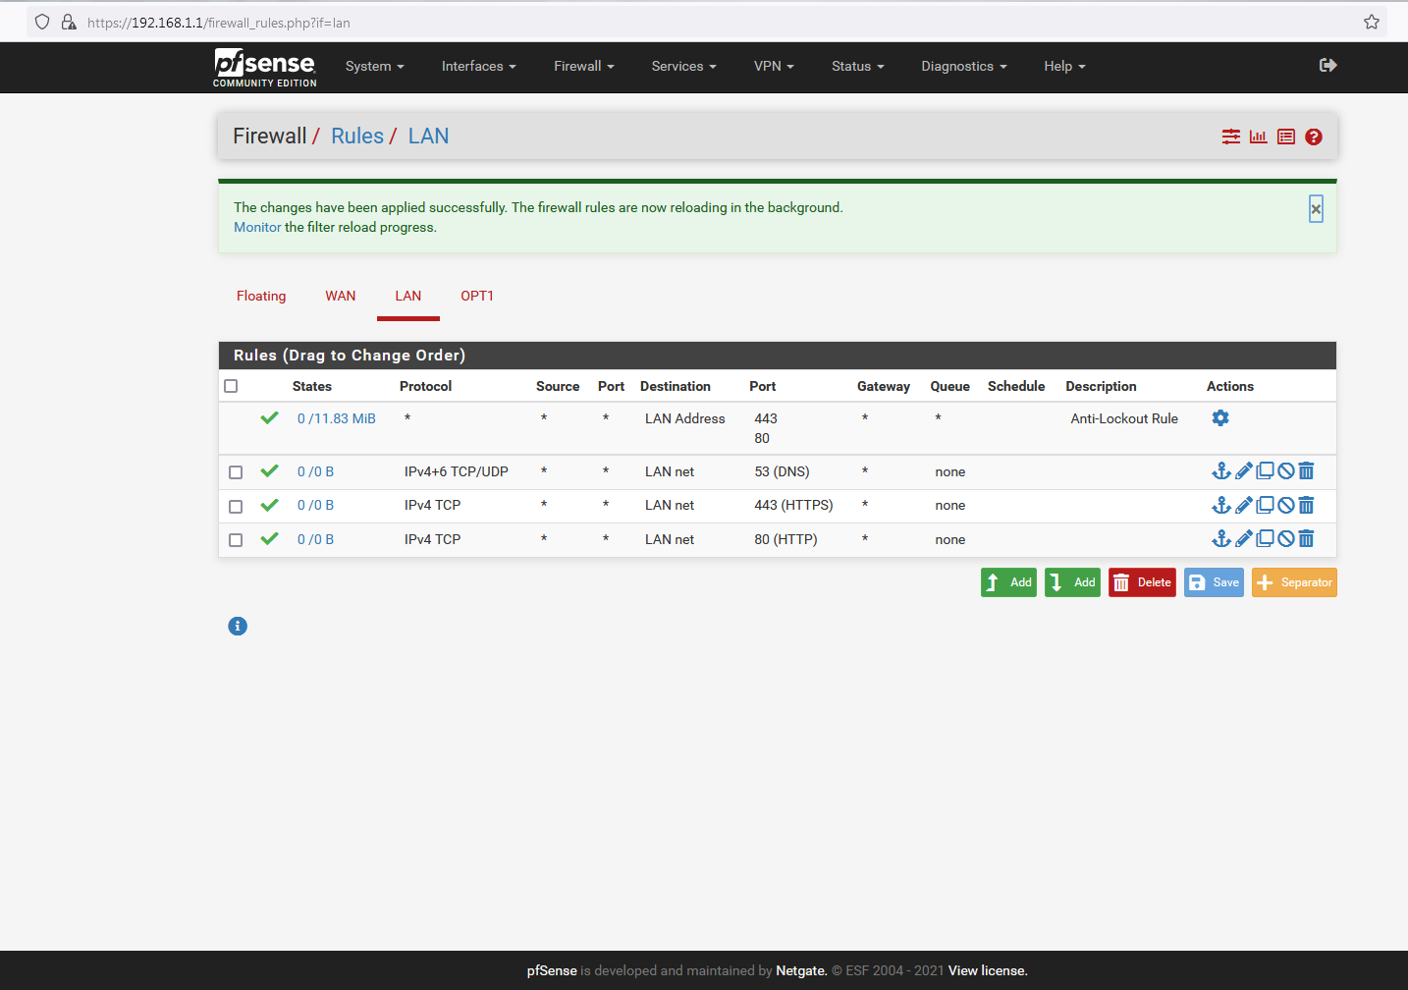Click the site security lock icon
Image resolution: width=1408 pixels, height=990 pixels.
click(x=69, y=22)
